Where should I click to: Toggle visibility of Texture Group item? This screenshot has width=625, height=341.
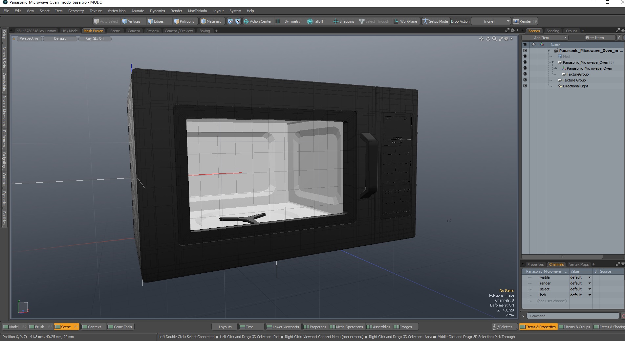click(525, 80)
